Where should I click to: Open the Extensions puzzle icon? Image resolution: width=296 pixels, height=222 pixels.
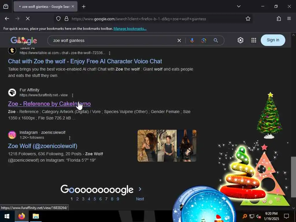pyautogui.click(x=279, y=19)
